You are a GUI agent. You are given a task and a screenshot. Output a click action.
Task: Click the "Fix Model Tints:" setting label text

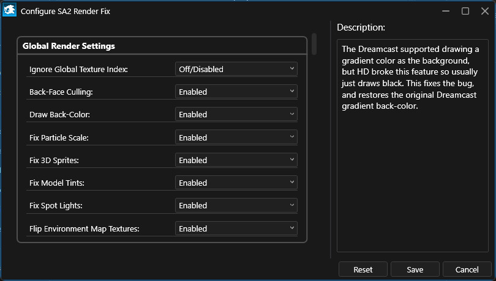[x=56, y=183]
